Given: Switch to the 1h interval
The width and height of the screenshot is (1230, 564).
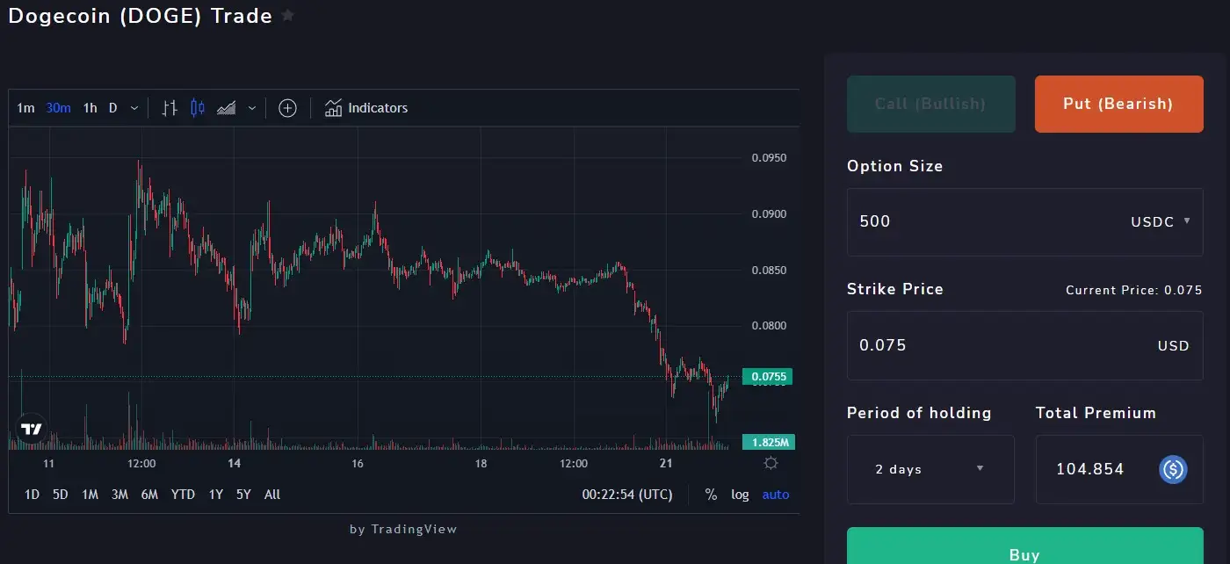Looking at the screenshot, I should (x=90, y=108).
